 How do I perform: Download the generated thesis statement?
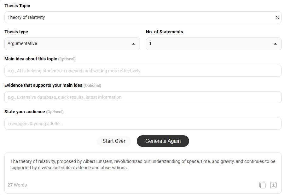tap(273, 185)
